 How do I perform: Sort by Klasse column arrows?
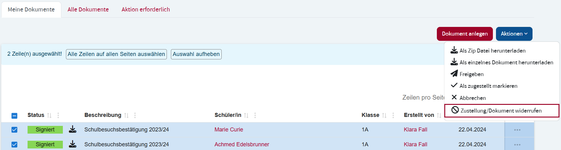[384, 115]
